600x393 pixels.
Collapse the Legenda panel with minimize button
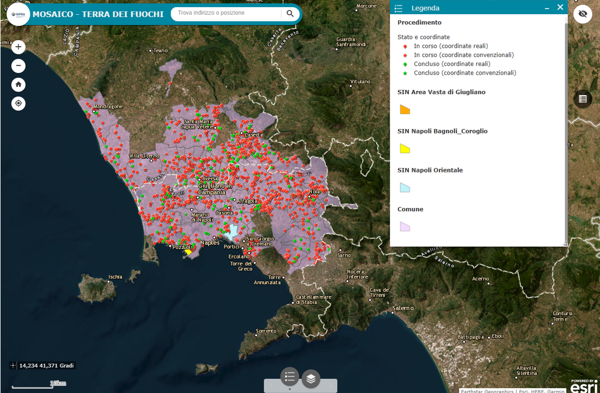point(547,8)
